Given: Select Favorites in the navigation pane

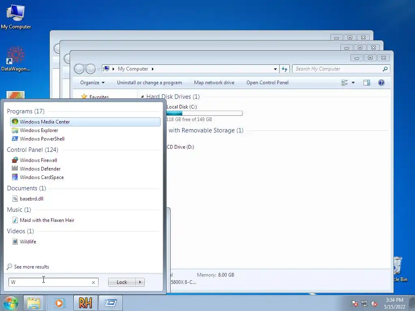Looking at the screenshot, I should point(99,97).
